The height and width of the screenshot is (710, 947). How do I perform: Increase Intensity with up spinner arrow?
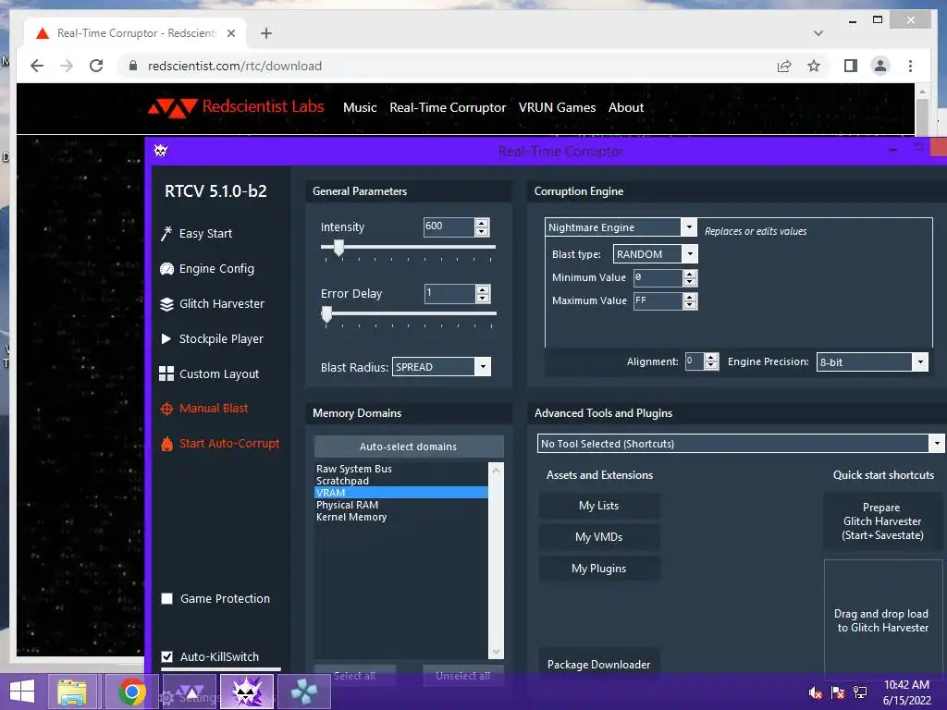pyautogui.click(x=481, y=223)
